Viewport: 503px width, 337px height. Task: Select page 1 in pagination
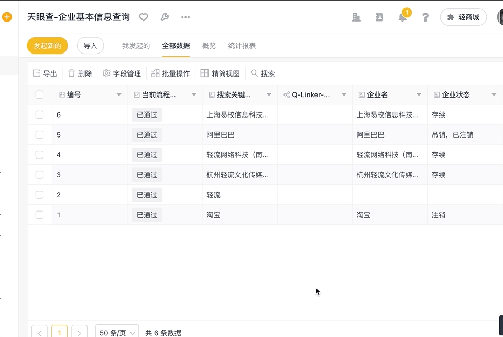[59, 333]
